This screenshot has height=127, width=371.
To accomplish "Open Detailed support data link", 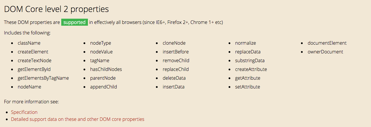I will click(78, 119).
